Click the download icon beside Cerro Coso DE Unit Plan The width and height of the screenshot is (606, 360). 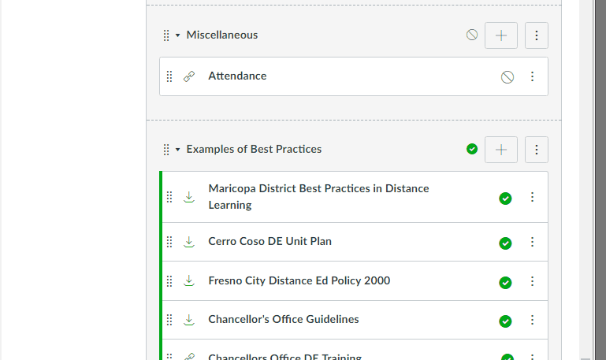(189, 242)
